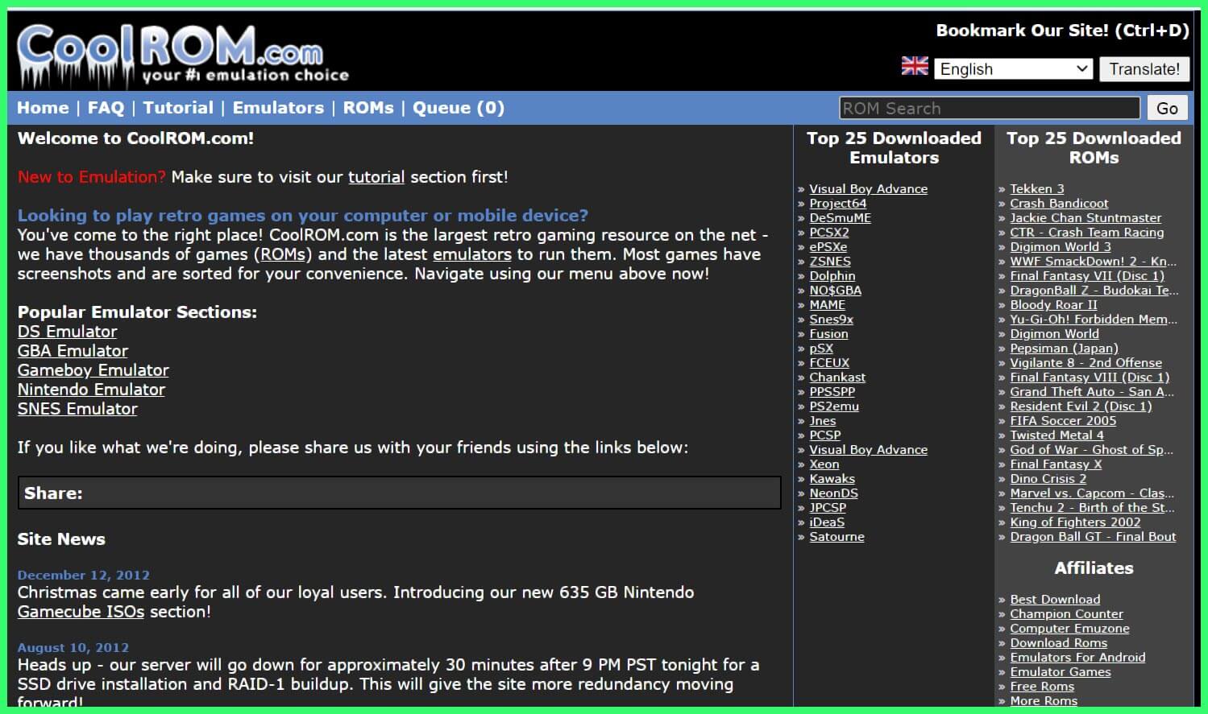Open PS2emu emulator link

834,407
